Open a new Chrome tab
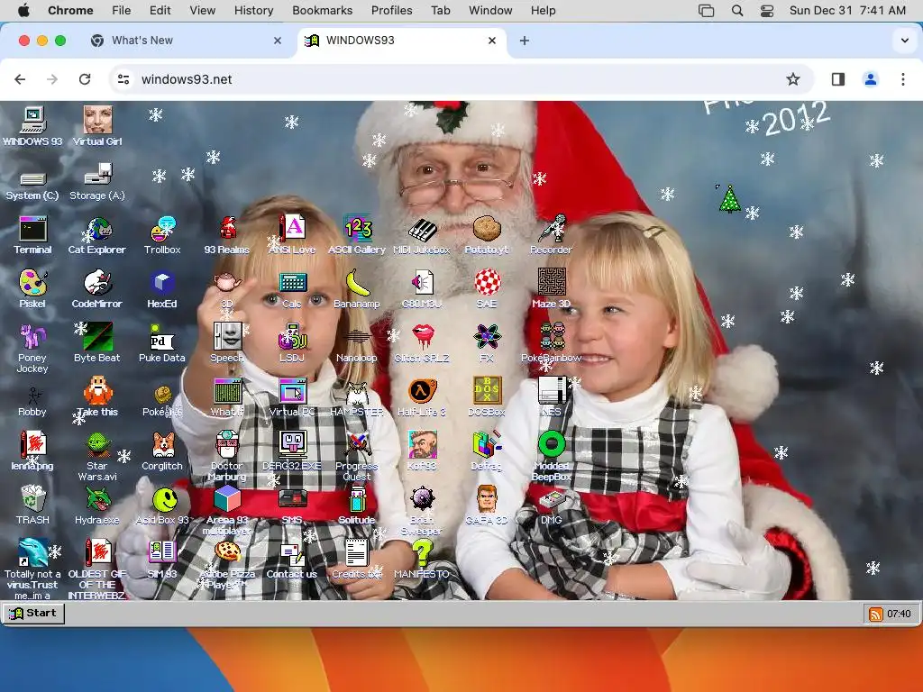The width and height of the screenshot is (923, 692). coord(525,40)
